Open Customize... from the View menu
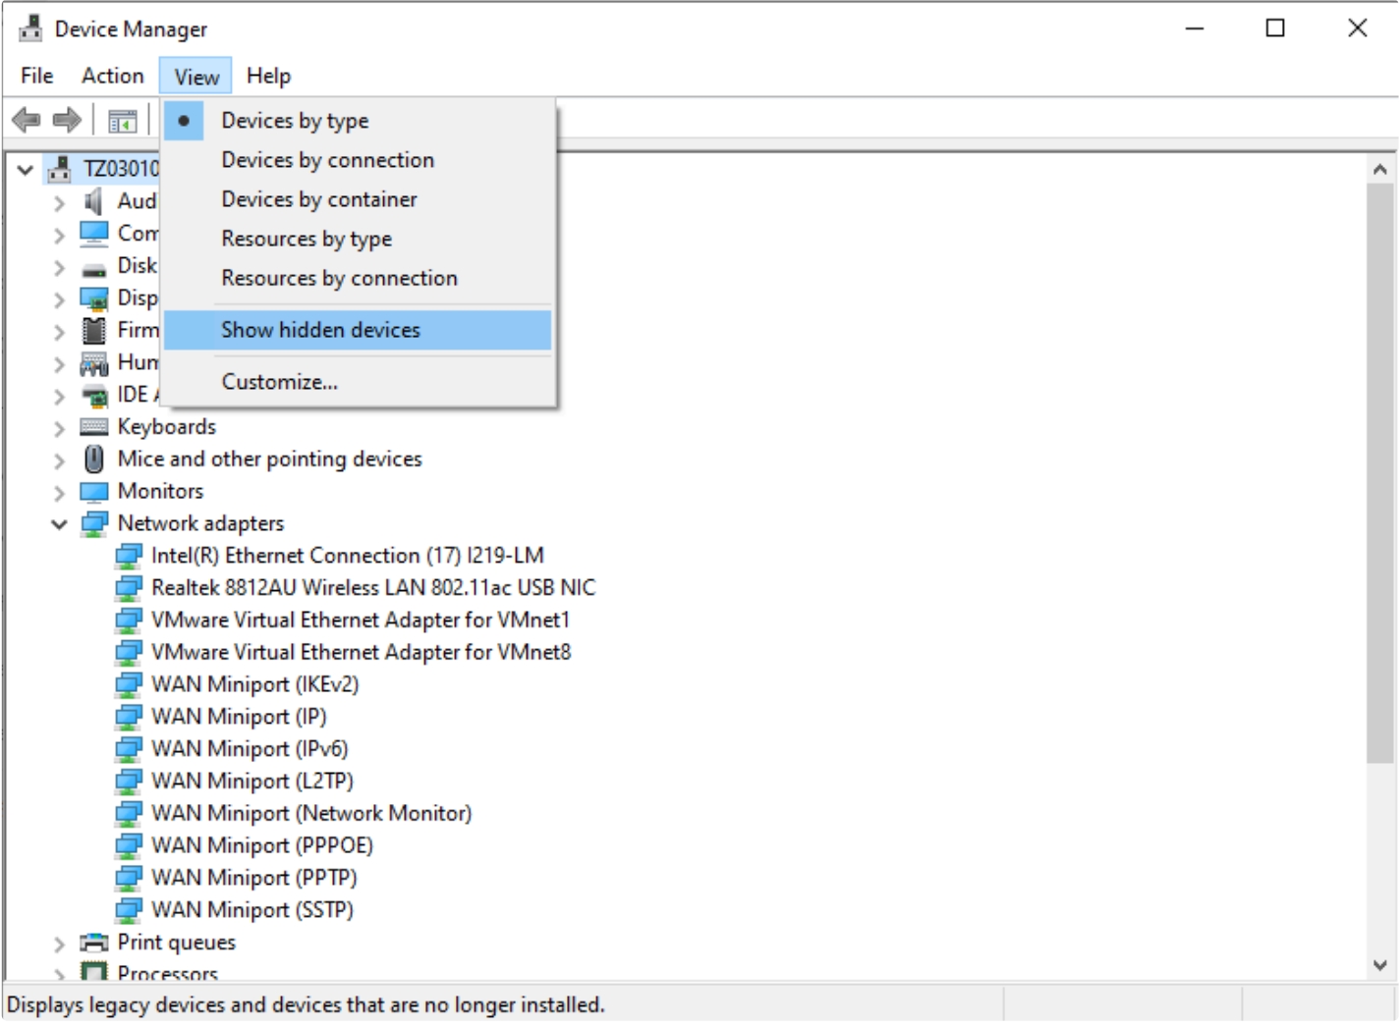The height and width of the screenshot is (1026, 1400). point(358,382)
